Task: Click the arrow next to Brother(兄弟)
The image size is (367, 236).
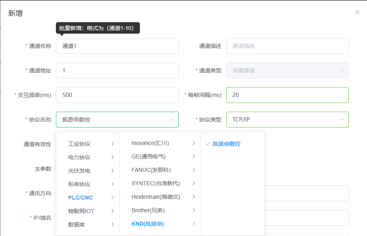Action: click(x=194, y=210)
